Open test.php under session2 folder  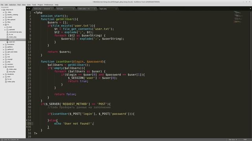click(x=12, y=72)
